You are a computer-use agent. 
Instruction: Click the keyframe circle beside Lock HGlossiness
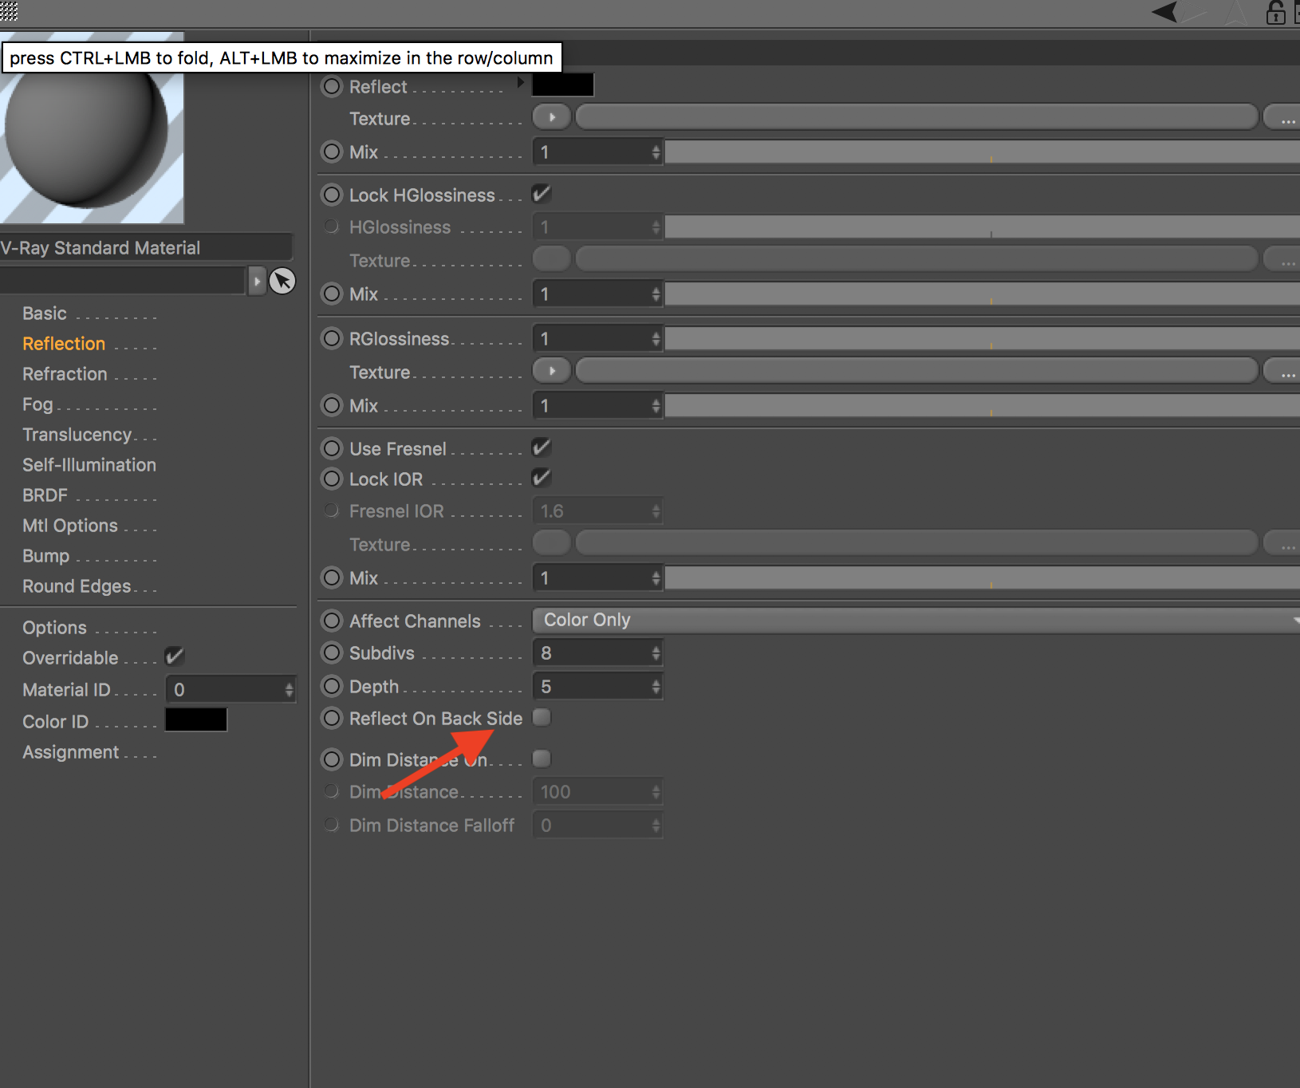pos(332,195)
